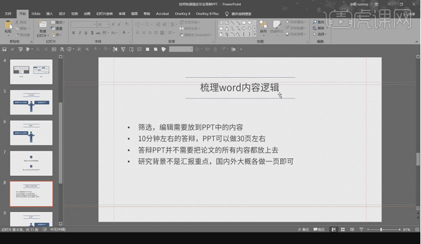Open the font name combo box
The width and height of the screenshot is (421, 244).
click(x=83, y=24)
